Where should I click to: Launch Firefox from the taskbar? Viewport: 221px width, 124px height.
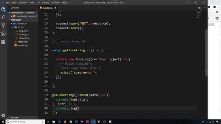[x=65, y=122]
